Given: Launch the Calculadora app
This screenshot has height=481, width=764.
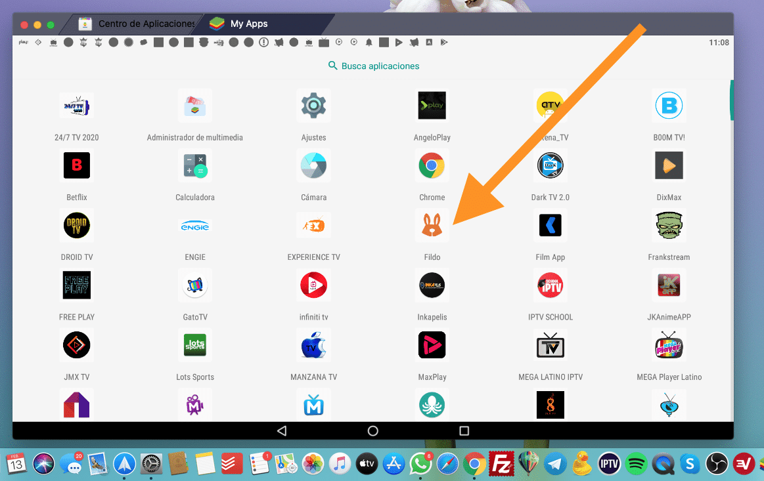Looking at the screenshot, I should [195, 165].
